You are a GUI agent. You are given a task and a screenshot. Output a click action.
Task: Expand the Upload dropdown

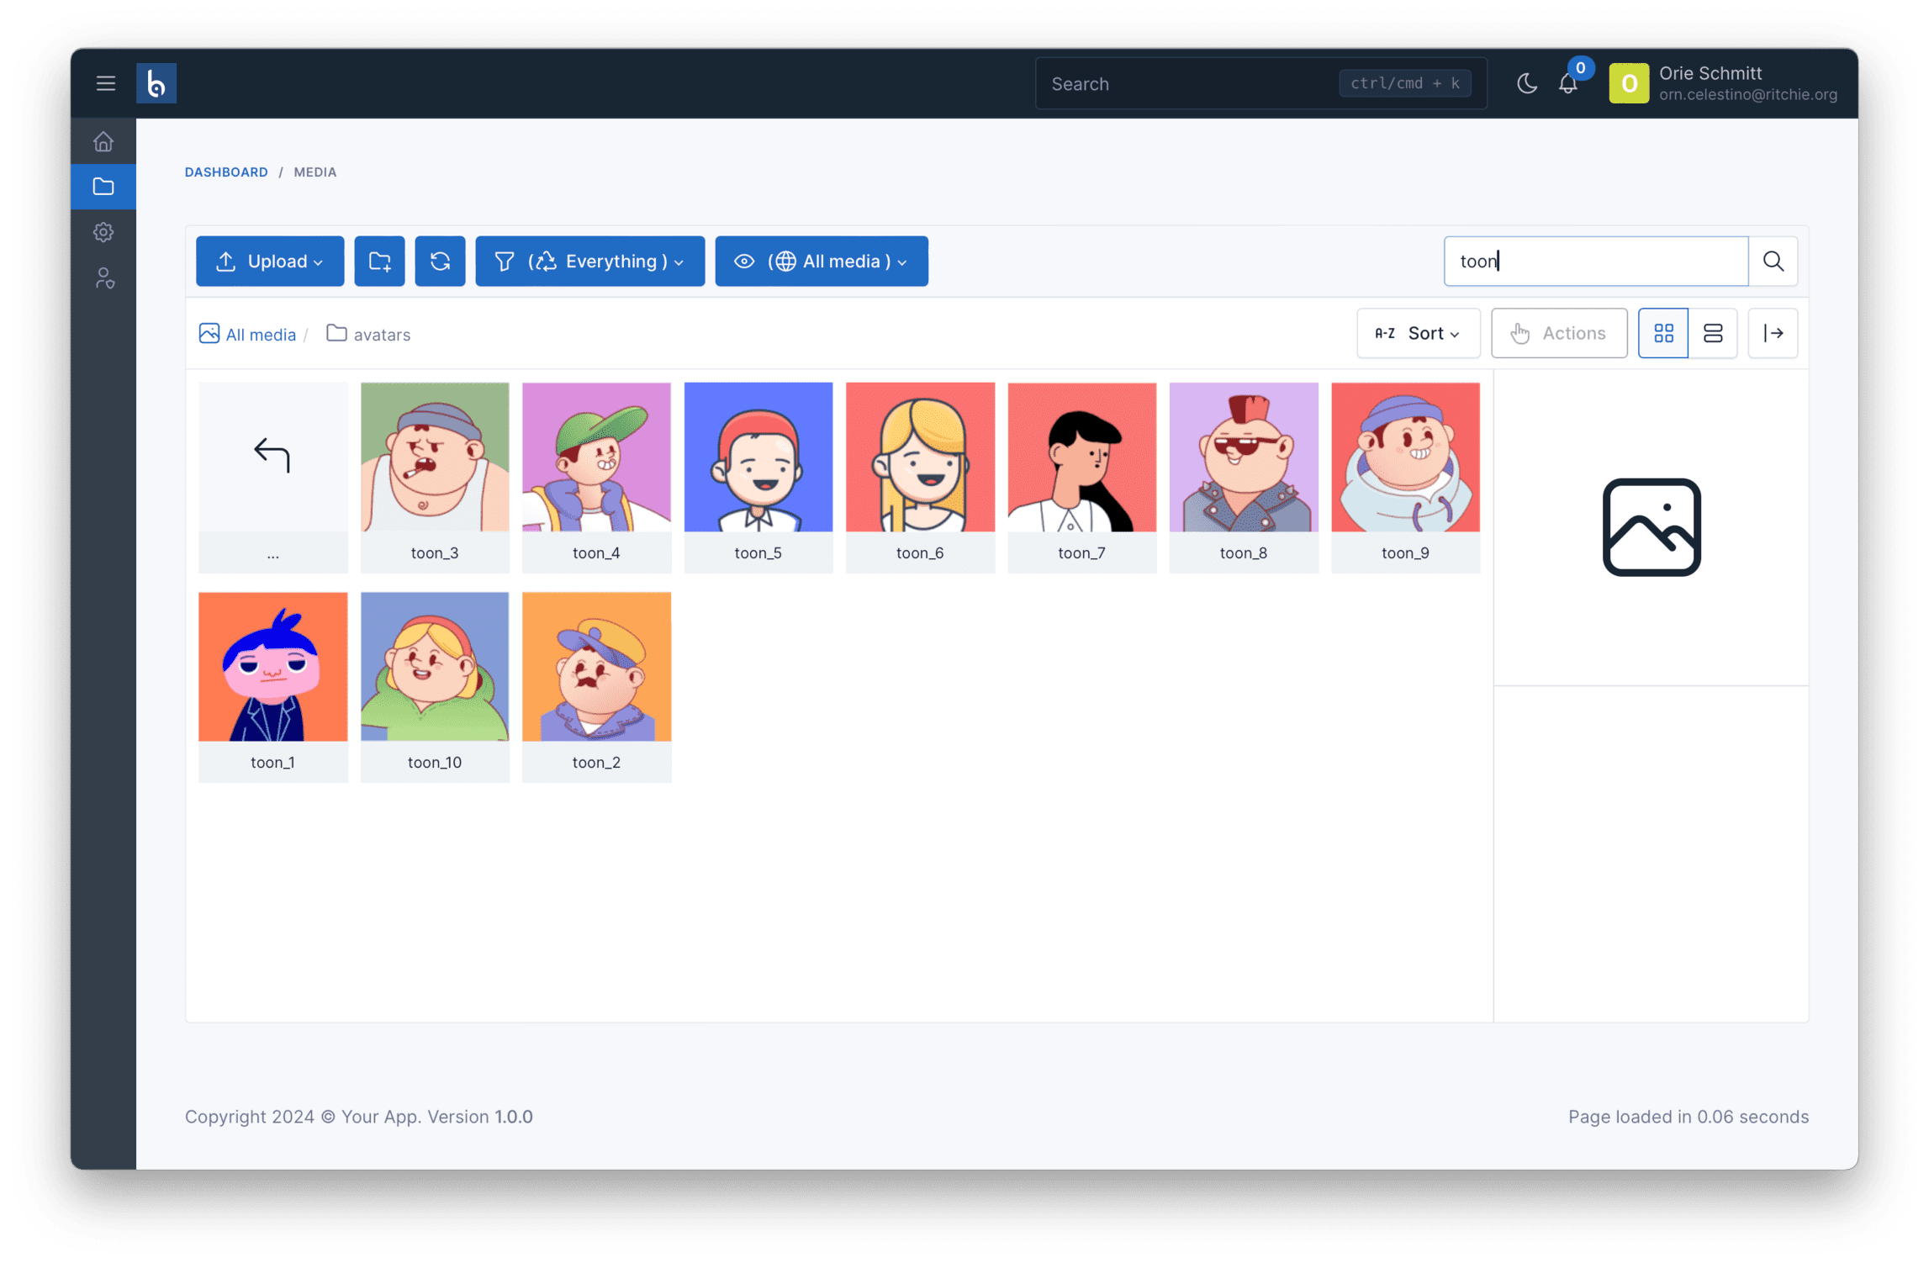[x=270, y=262]
